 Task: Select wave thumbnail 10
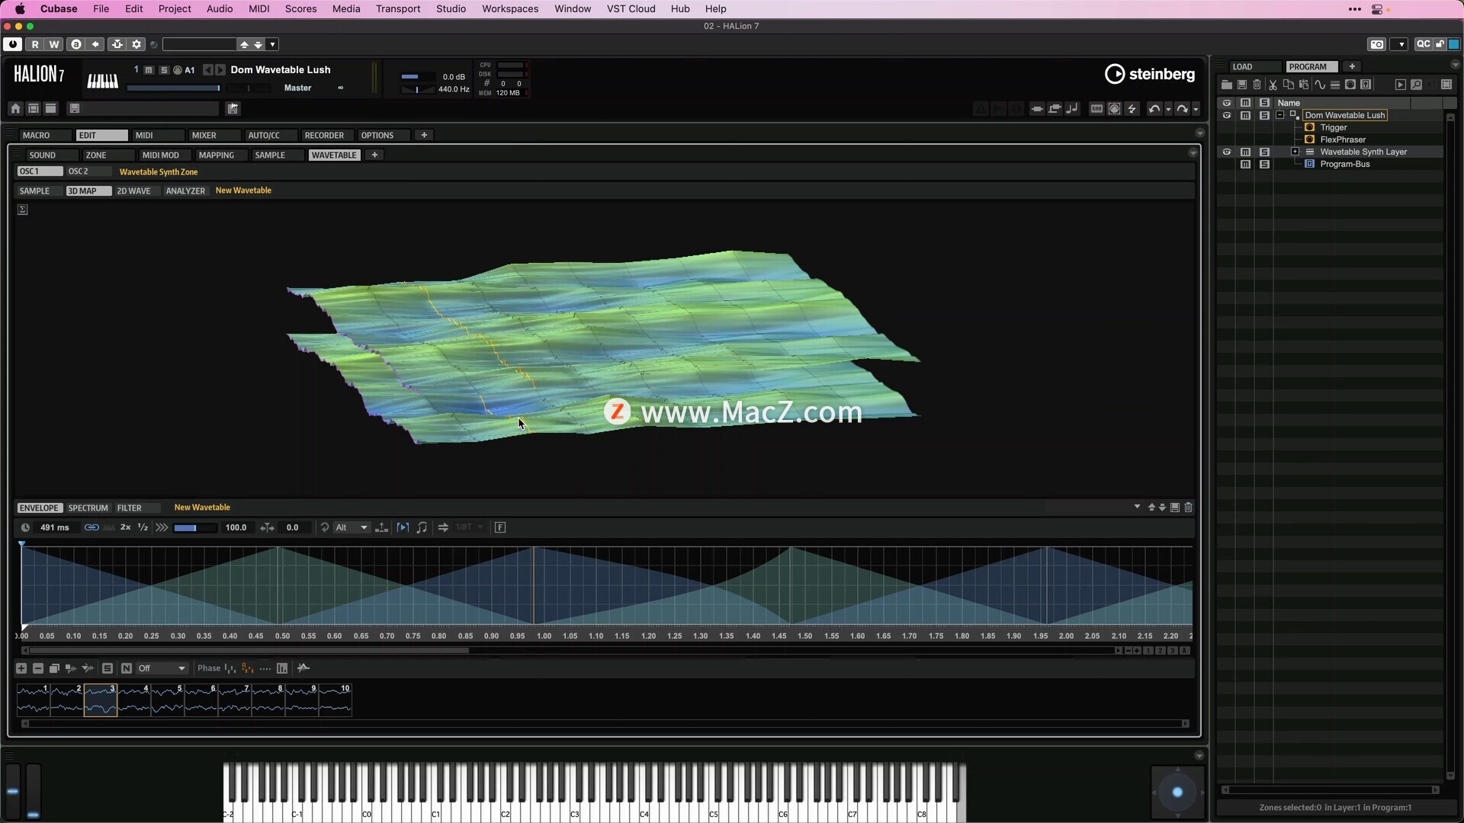point(335,700)
